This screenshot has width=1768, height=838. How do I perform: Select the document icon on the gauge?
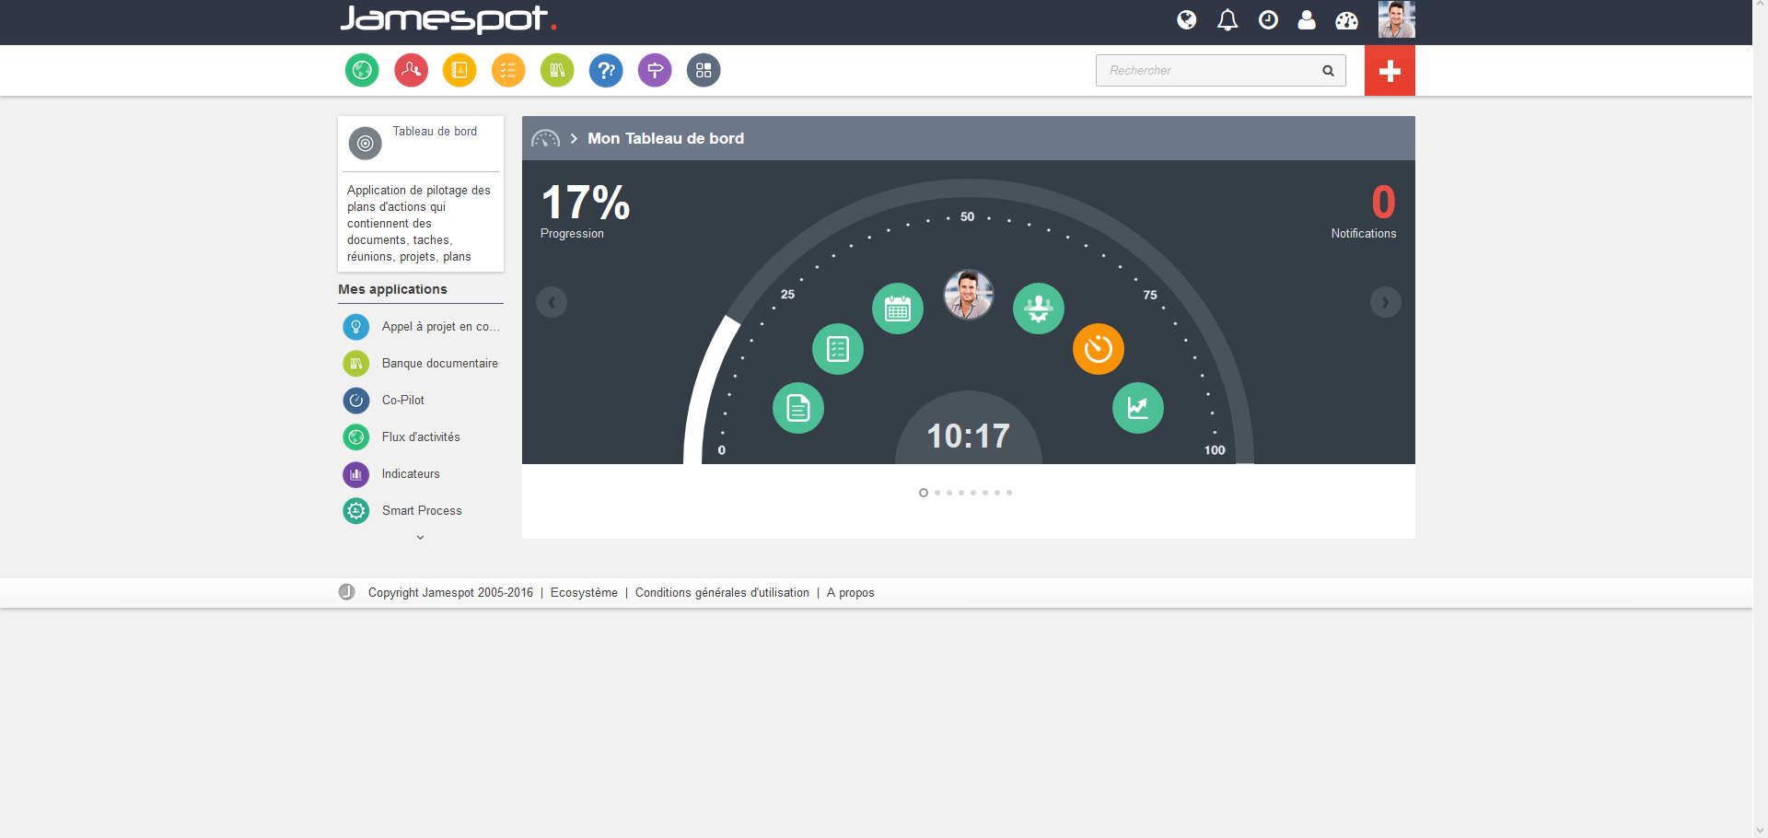click(798, 408)
